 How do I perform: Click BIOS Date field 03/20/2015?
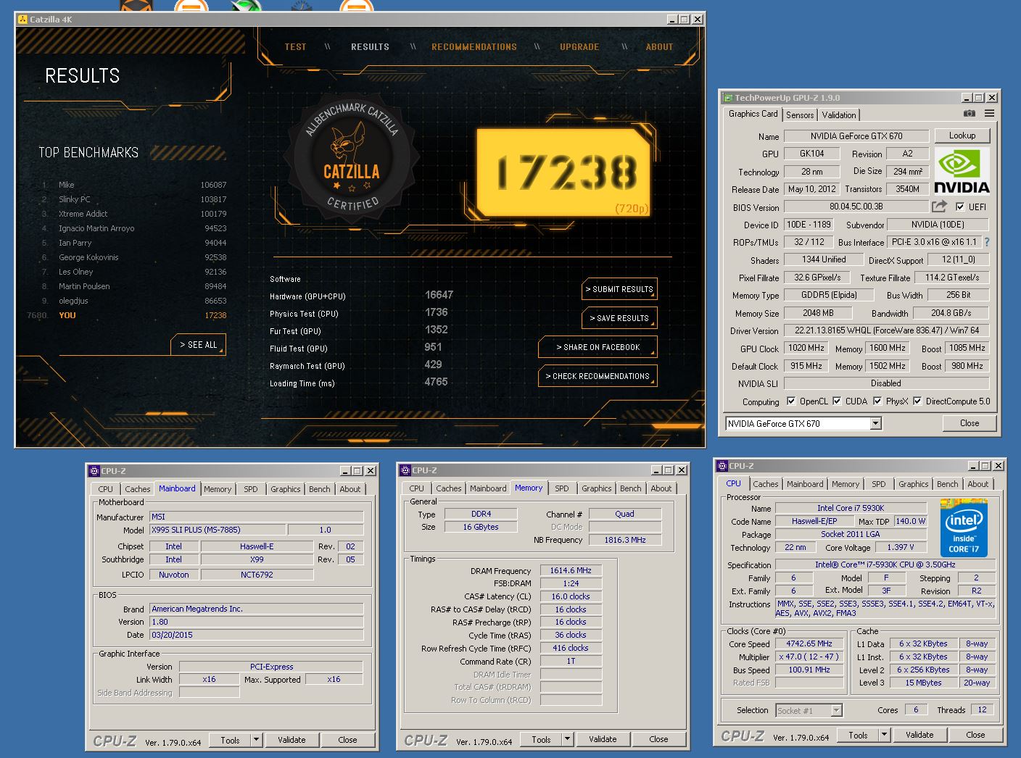[x=256, y=635]
